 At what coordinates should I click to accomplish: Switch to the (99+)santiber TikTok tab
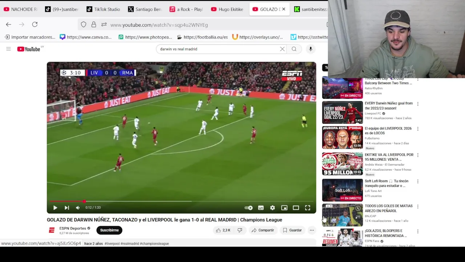(x=62, y=9)
